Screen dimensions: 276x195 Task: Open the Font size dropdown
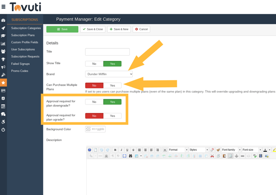(x=252, y=150)
